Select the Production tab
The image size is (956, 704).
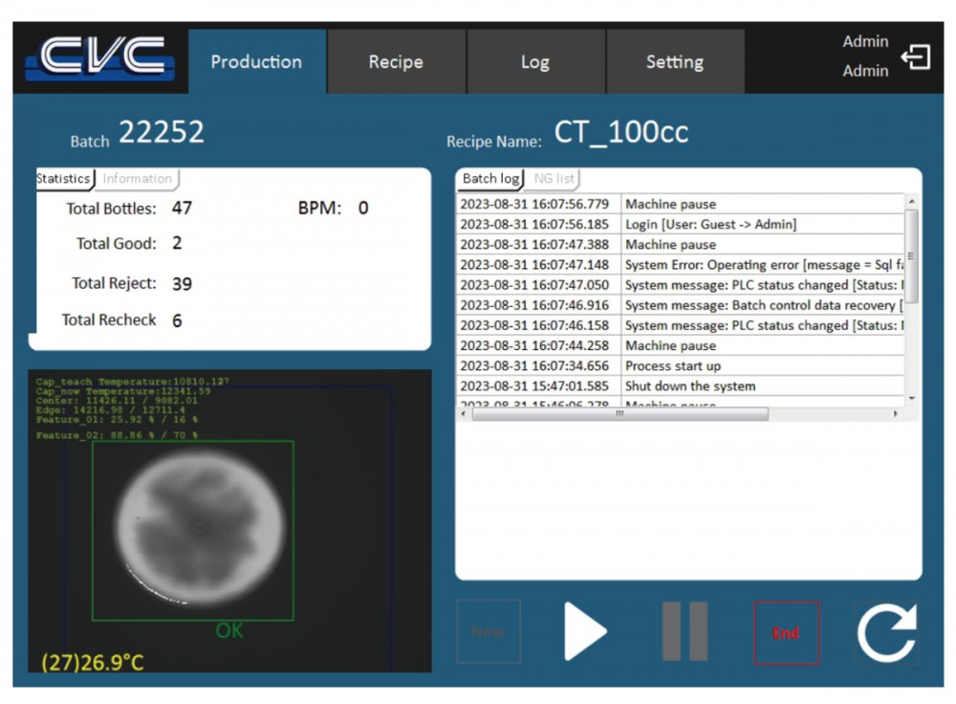tap(256, 62)
